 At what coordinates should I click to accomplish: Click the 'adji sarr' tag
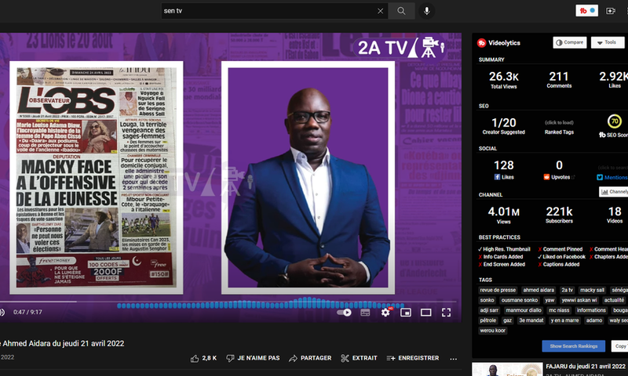point(489,310)
